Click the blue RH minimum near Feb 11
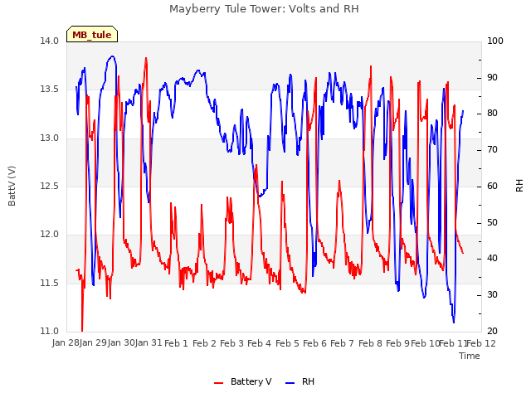Image resolution: width=531 pixels, height=398 pixels. pyautogui.click(x=454, y=322)
